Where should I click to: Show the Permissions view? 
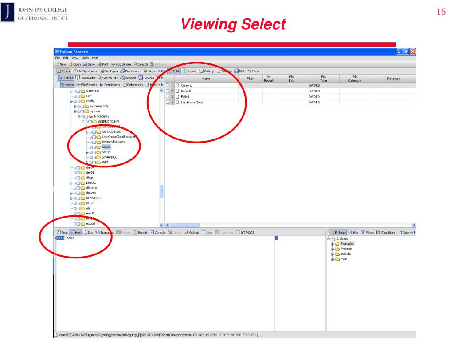[110, 85]
